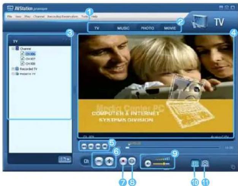Screen dimensions: 238x186
Task: Expand the Reserve TV tree node
Action: click(x=13, y=74)
